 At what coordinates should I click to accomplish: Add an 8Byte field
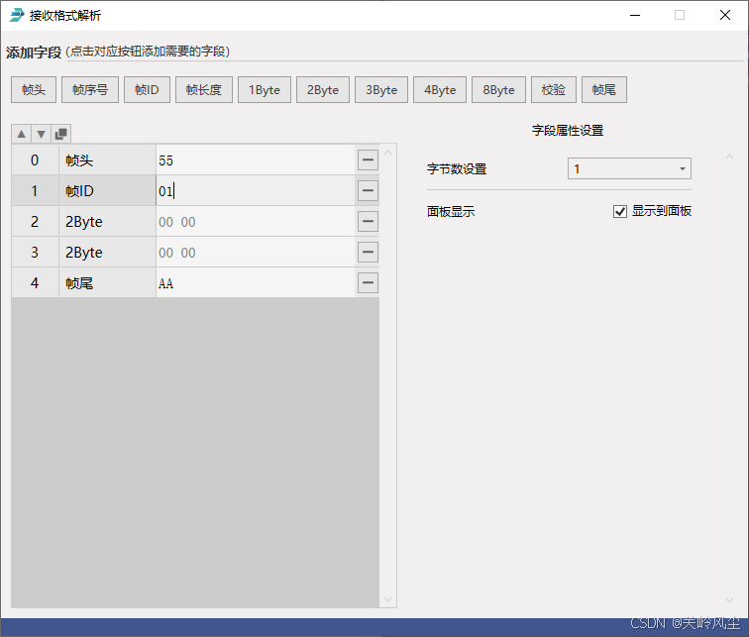tap(498, 90)
